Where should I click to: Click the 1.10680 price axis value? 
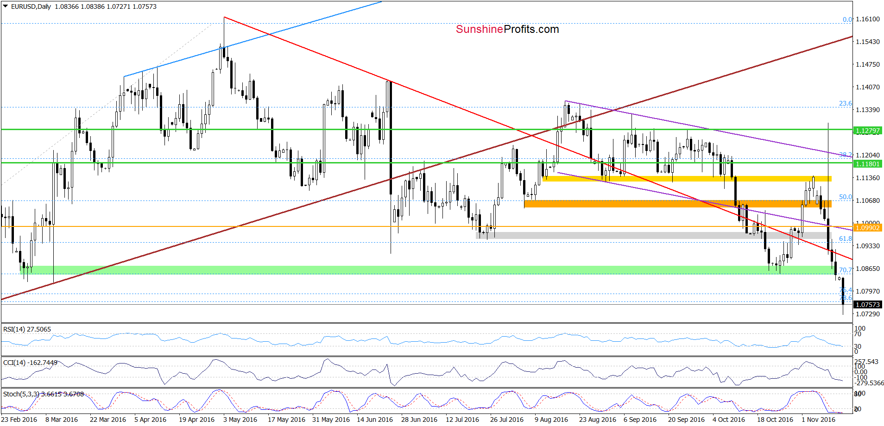tap(868, 200)
